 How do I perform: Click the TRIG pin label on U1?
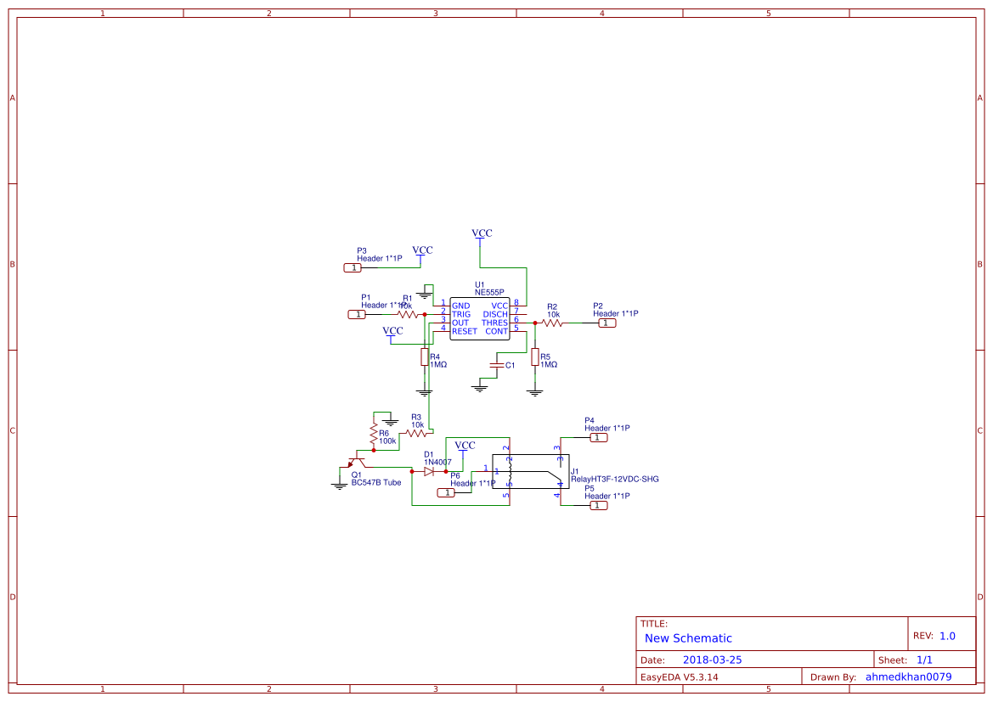point(460,314)
